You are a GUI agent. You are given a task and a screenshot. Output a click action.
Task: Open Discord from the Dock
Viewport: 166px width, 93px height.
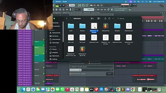pos(128,89)
